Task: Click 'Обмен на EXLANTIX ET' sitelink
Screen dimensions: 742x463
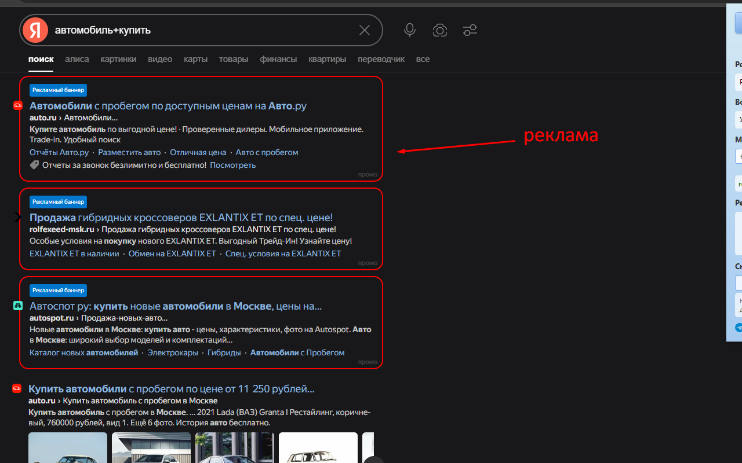Action: [172, 253]
